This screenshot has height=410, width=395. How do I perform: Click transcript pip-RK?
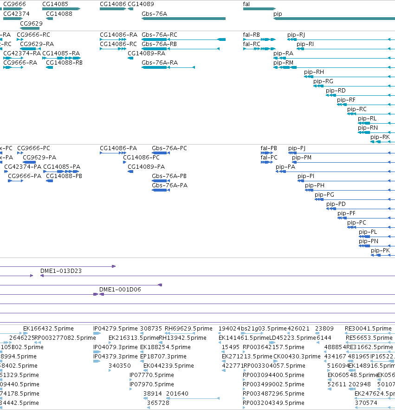[x=380, y=137]
